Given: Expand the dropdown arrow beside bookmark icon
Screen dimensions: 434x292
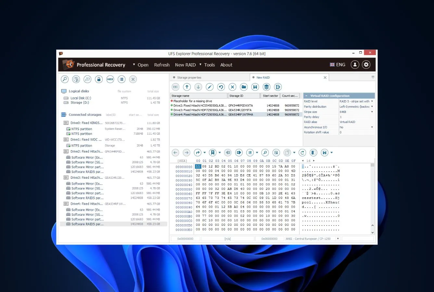Looking at the screenshot, I should (x=220, y=152).
